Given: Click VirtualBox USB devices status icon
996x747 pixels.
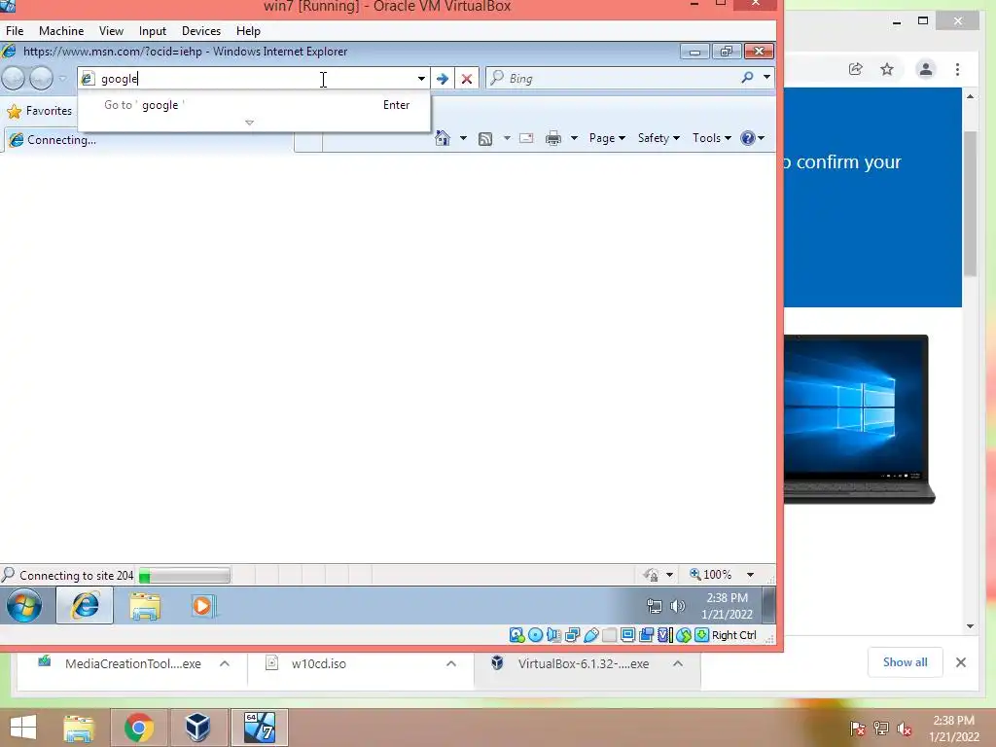Looking at the screenshot, I should (590, 635).
